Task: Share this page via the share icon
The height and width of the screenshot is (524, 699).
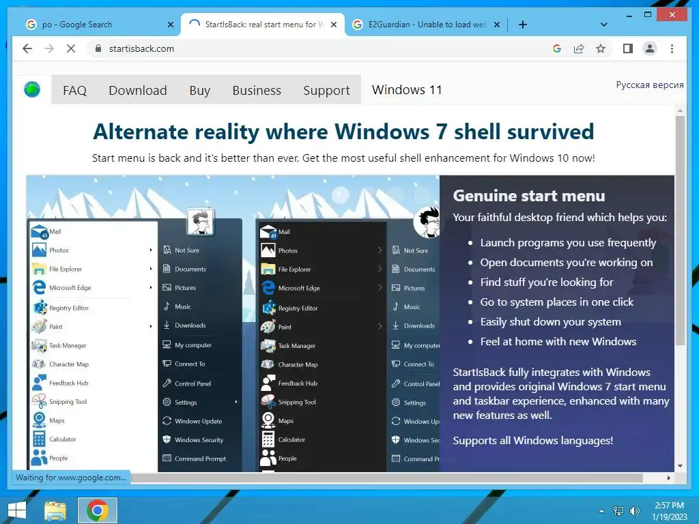Action: (579, 48)
